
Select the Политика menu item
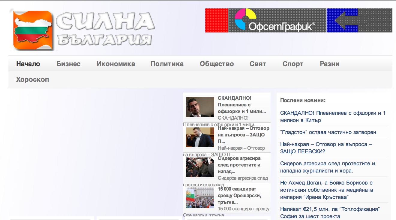[x=167, y=64]
